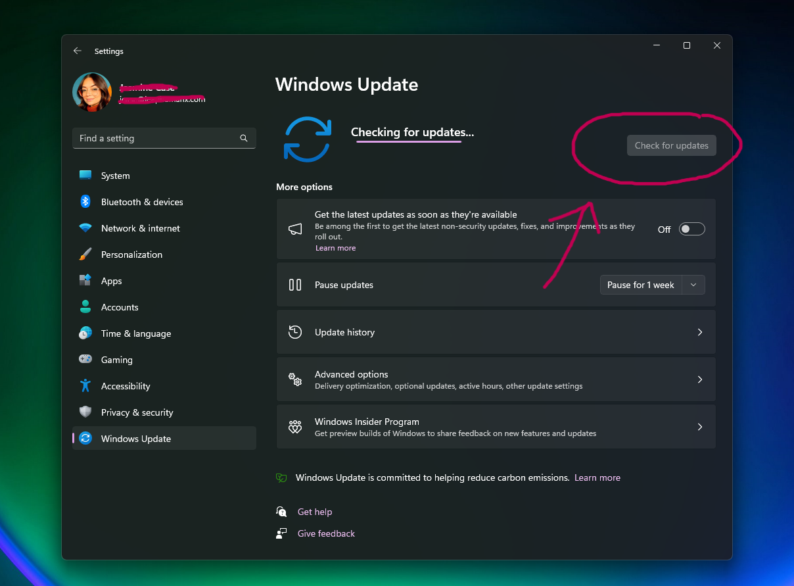Click the Apps icon in sidebar
Viewport: 794px width, 586px height.
point(85,281)
